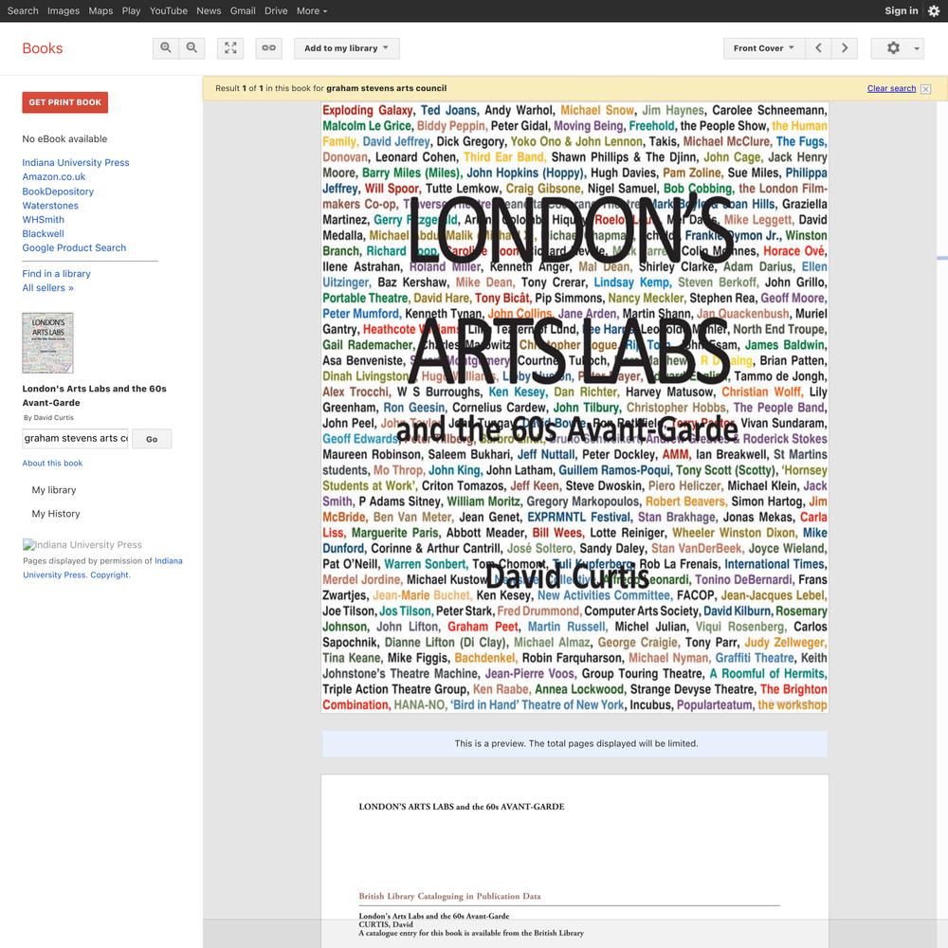This screenshot has height=948, width=948.
Task: Open the top-bar Google settings gear
Action: [x=934, y=10]
